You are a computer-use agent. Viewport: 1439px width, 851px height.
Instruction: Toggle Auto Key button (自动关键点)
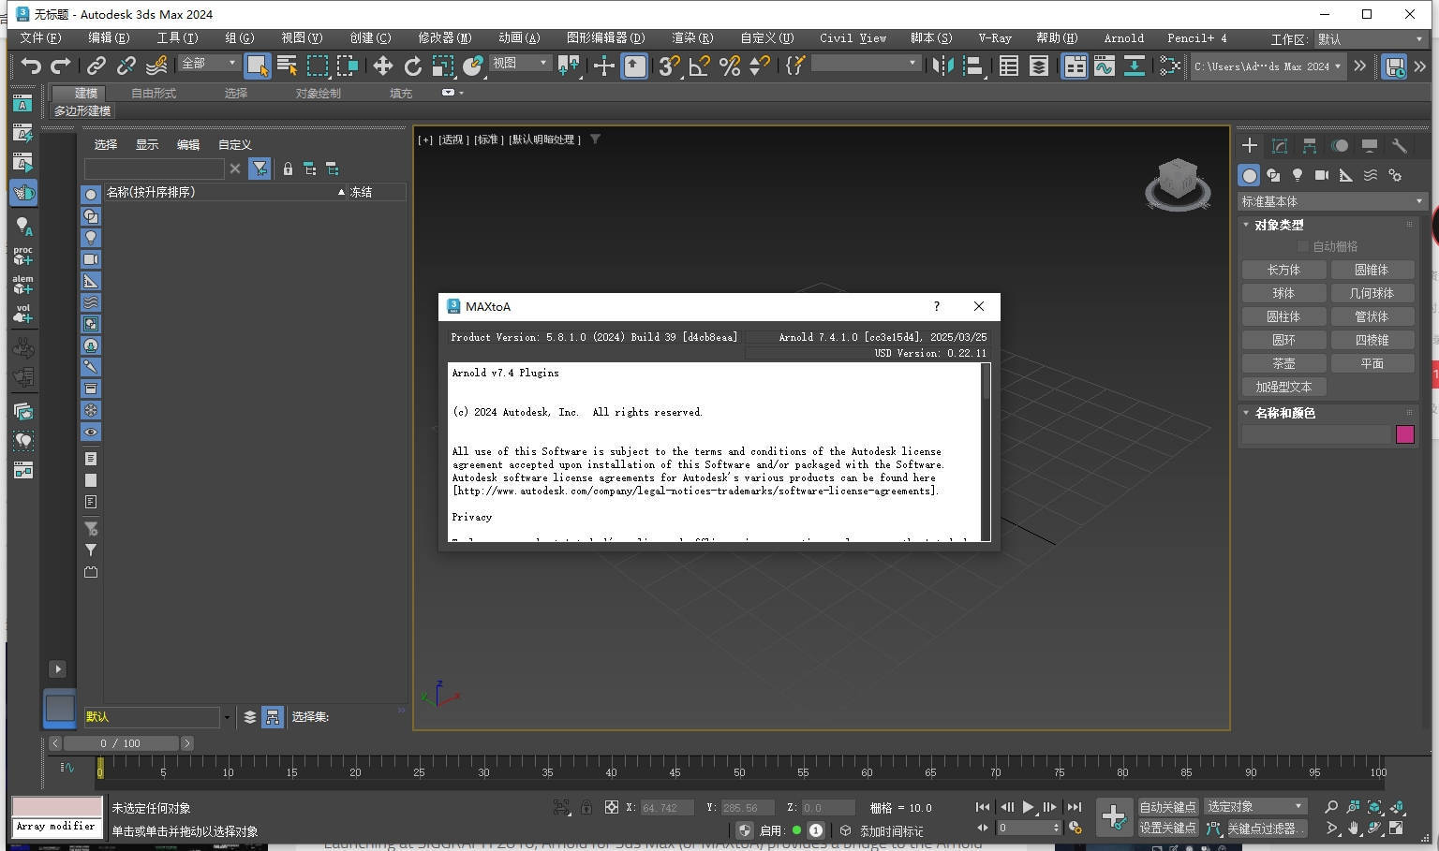click(x=1167, y=807)
